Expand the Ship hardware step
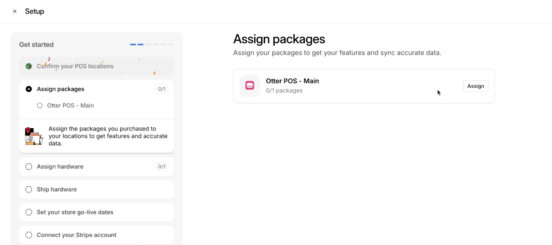 click(57, 189)
